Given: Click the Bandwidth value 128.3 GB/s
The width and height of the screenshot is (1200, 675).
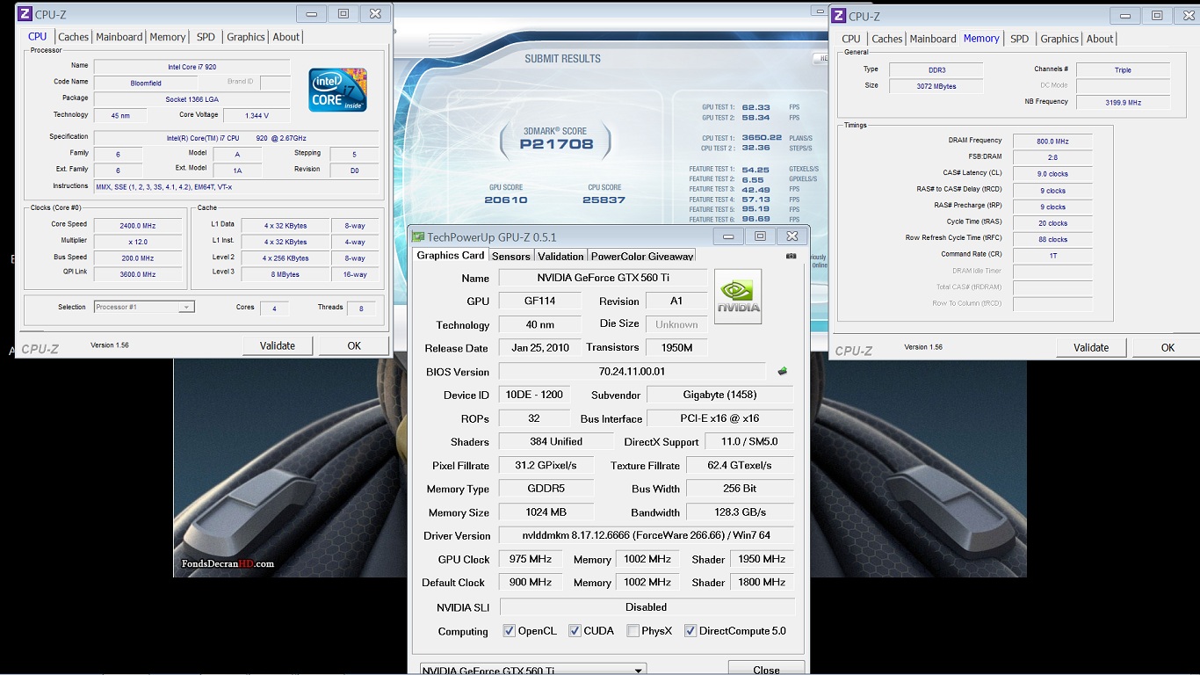Looking at the screenshot, I should (x=741, y=512).
